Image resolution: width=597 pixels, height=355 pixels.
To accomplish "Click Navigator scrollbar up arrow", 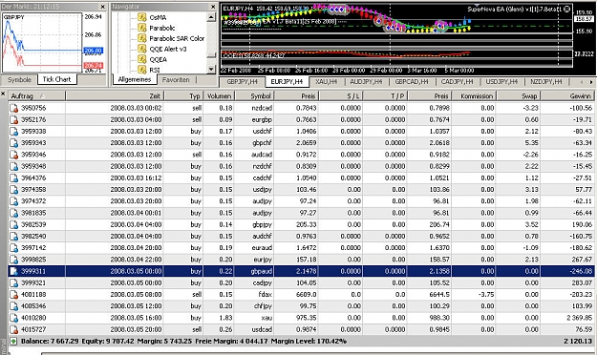I will (x=211, y=17).
